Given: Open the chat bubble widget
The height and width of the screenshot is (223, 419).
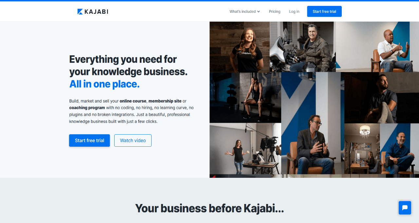Looking at the screenshot, I should pos(405,208).
